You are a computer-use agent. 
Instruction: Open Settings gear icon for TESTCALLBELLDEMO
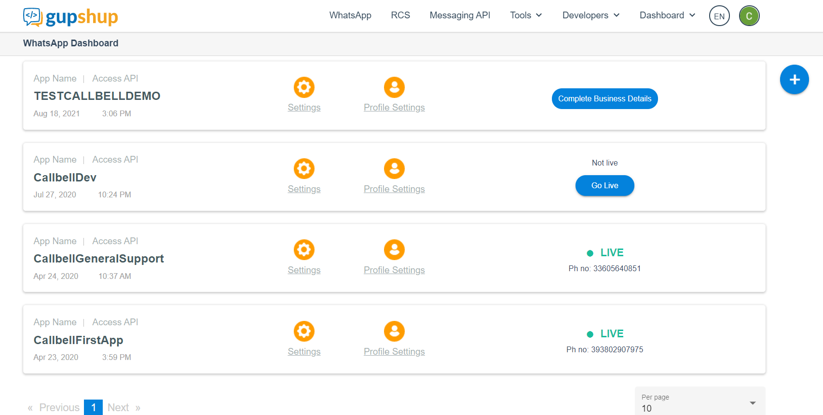tap(304, 87)
